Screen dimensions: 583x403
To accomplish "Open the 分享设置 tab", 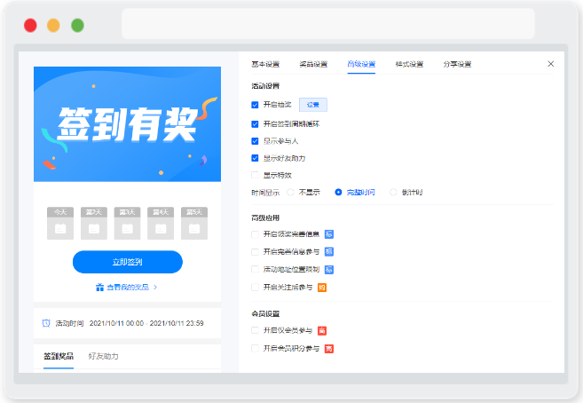I will click(457, 64).
